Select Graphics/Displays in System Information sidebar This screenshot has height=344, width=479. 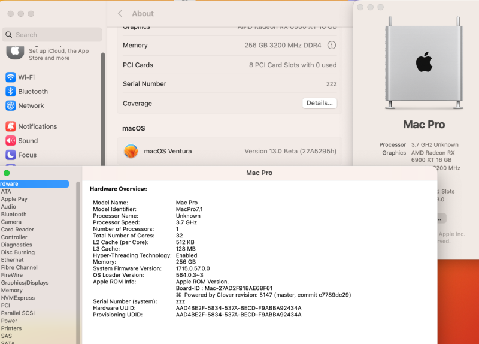click(25, 282)
